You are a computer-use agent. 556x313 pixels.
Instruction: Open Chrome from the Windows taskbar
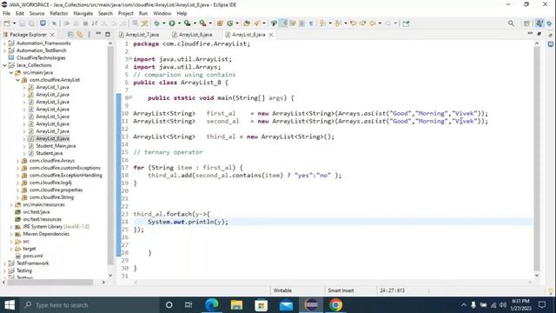coord(335,305)
